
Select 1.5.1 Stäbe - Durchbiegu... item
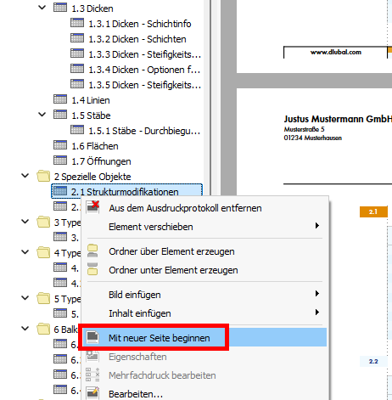(144, 131)
